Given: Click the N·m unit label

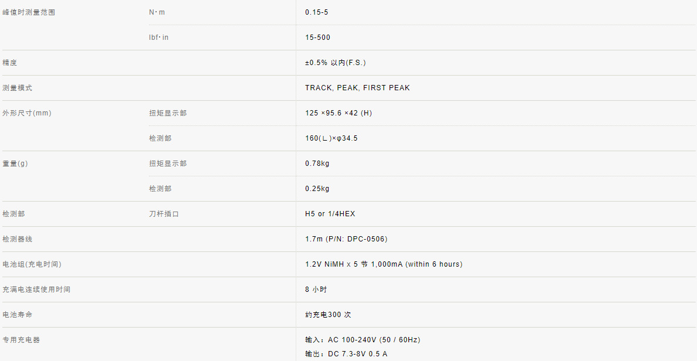Looking at the screenshot, I should pyautogui.click(x=157, y=12).
